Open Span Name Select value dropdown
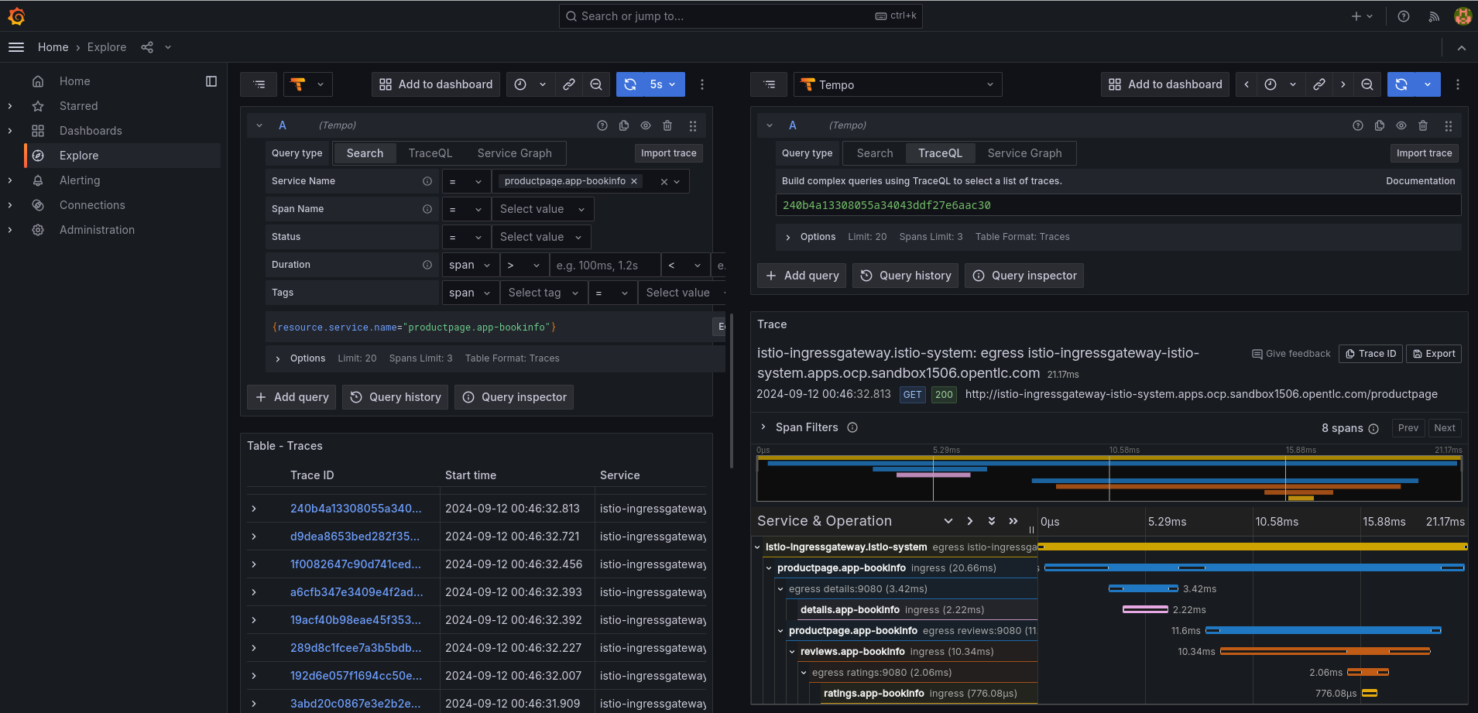The height and width of the screenshot is (713, 1478). tap(543, 209)
